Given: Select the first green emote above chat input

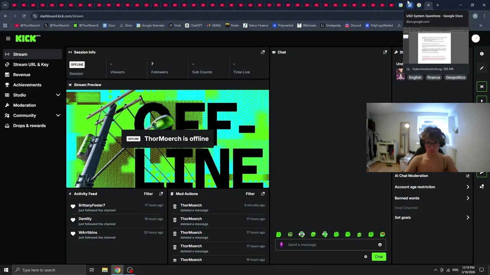Looking at the screenshot, I should (279, 235).
